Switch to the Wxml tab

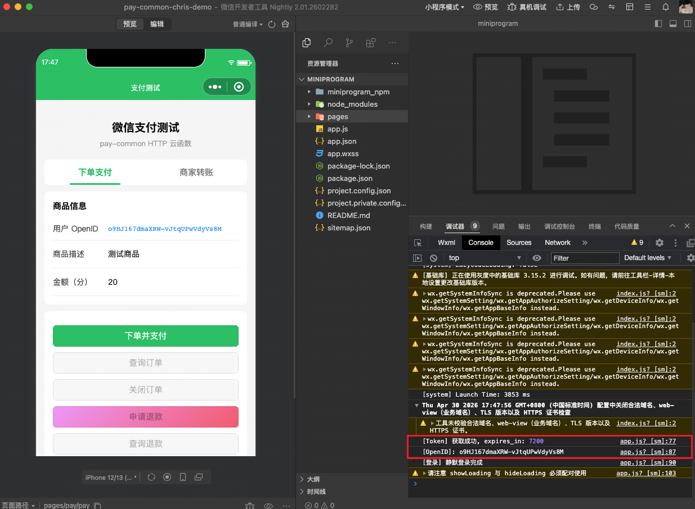[x=446, y=243]
